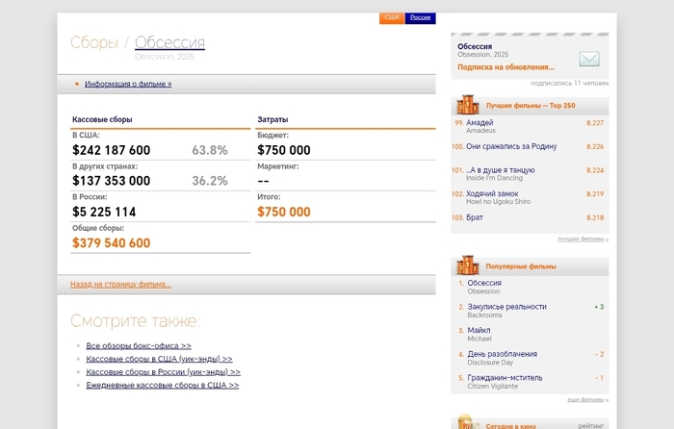Click the 8.227 rating for Амадей
The height and width of the screenshot is (429, 674).
(x=595, y=123)
